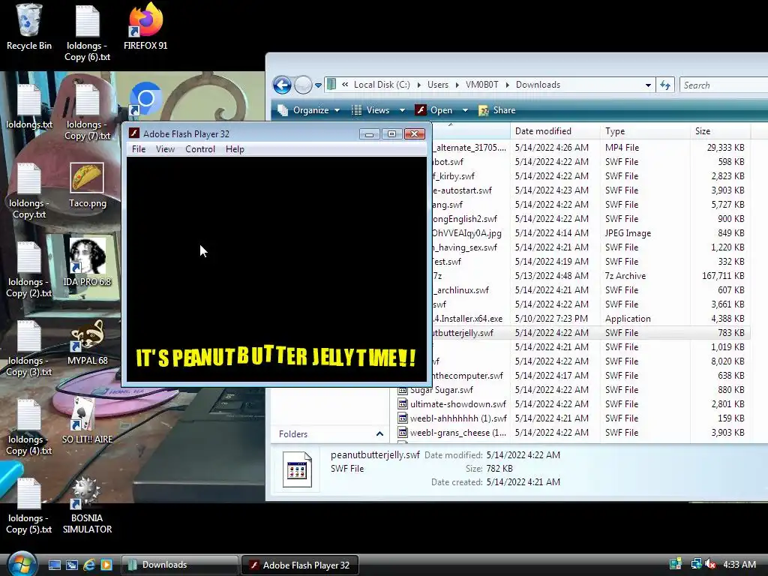Expand the Open button dropdown arrow
The height and width of the screenshot is (576, 768).
(465, 110)
